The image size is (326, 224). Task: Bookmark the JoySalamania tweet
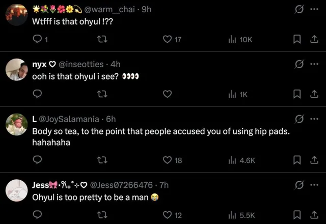click(x=297, y=160)
